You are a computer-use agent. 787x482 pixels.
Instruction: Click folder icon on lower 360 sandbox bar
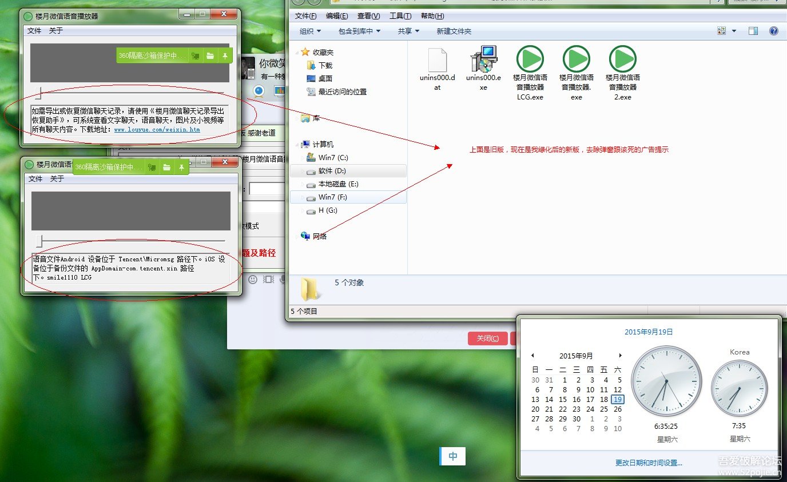(166, 167)
